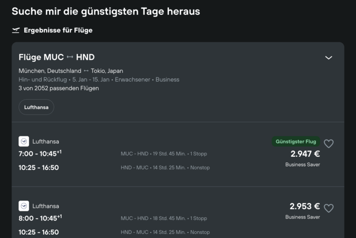Collapse the Flüge MUC–HND results panel
The height and width of the screenshot is (238, 356).
tap(328, 57)
